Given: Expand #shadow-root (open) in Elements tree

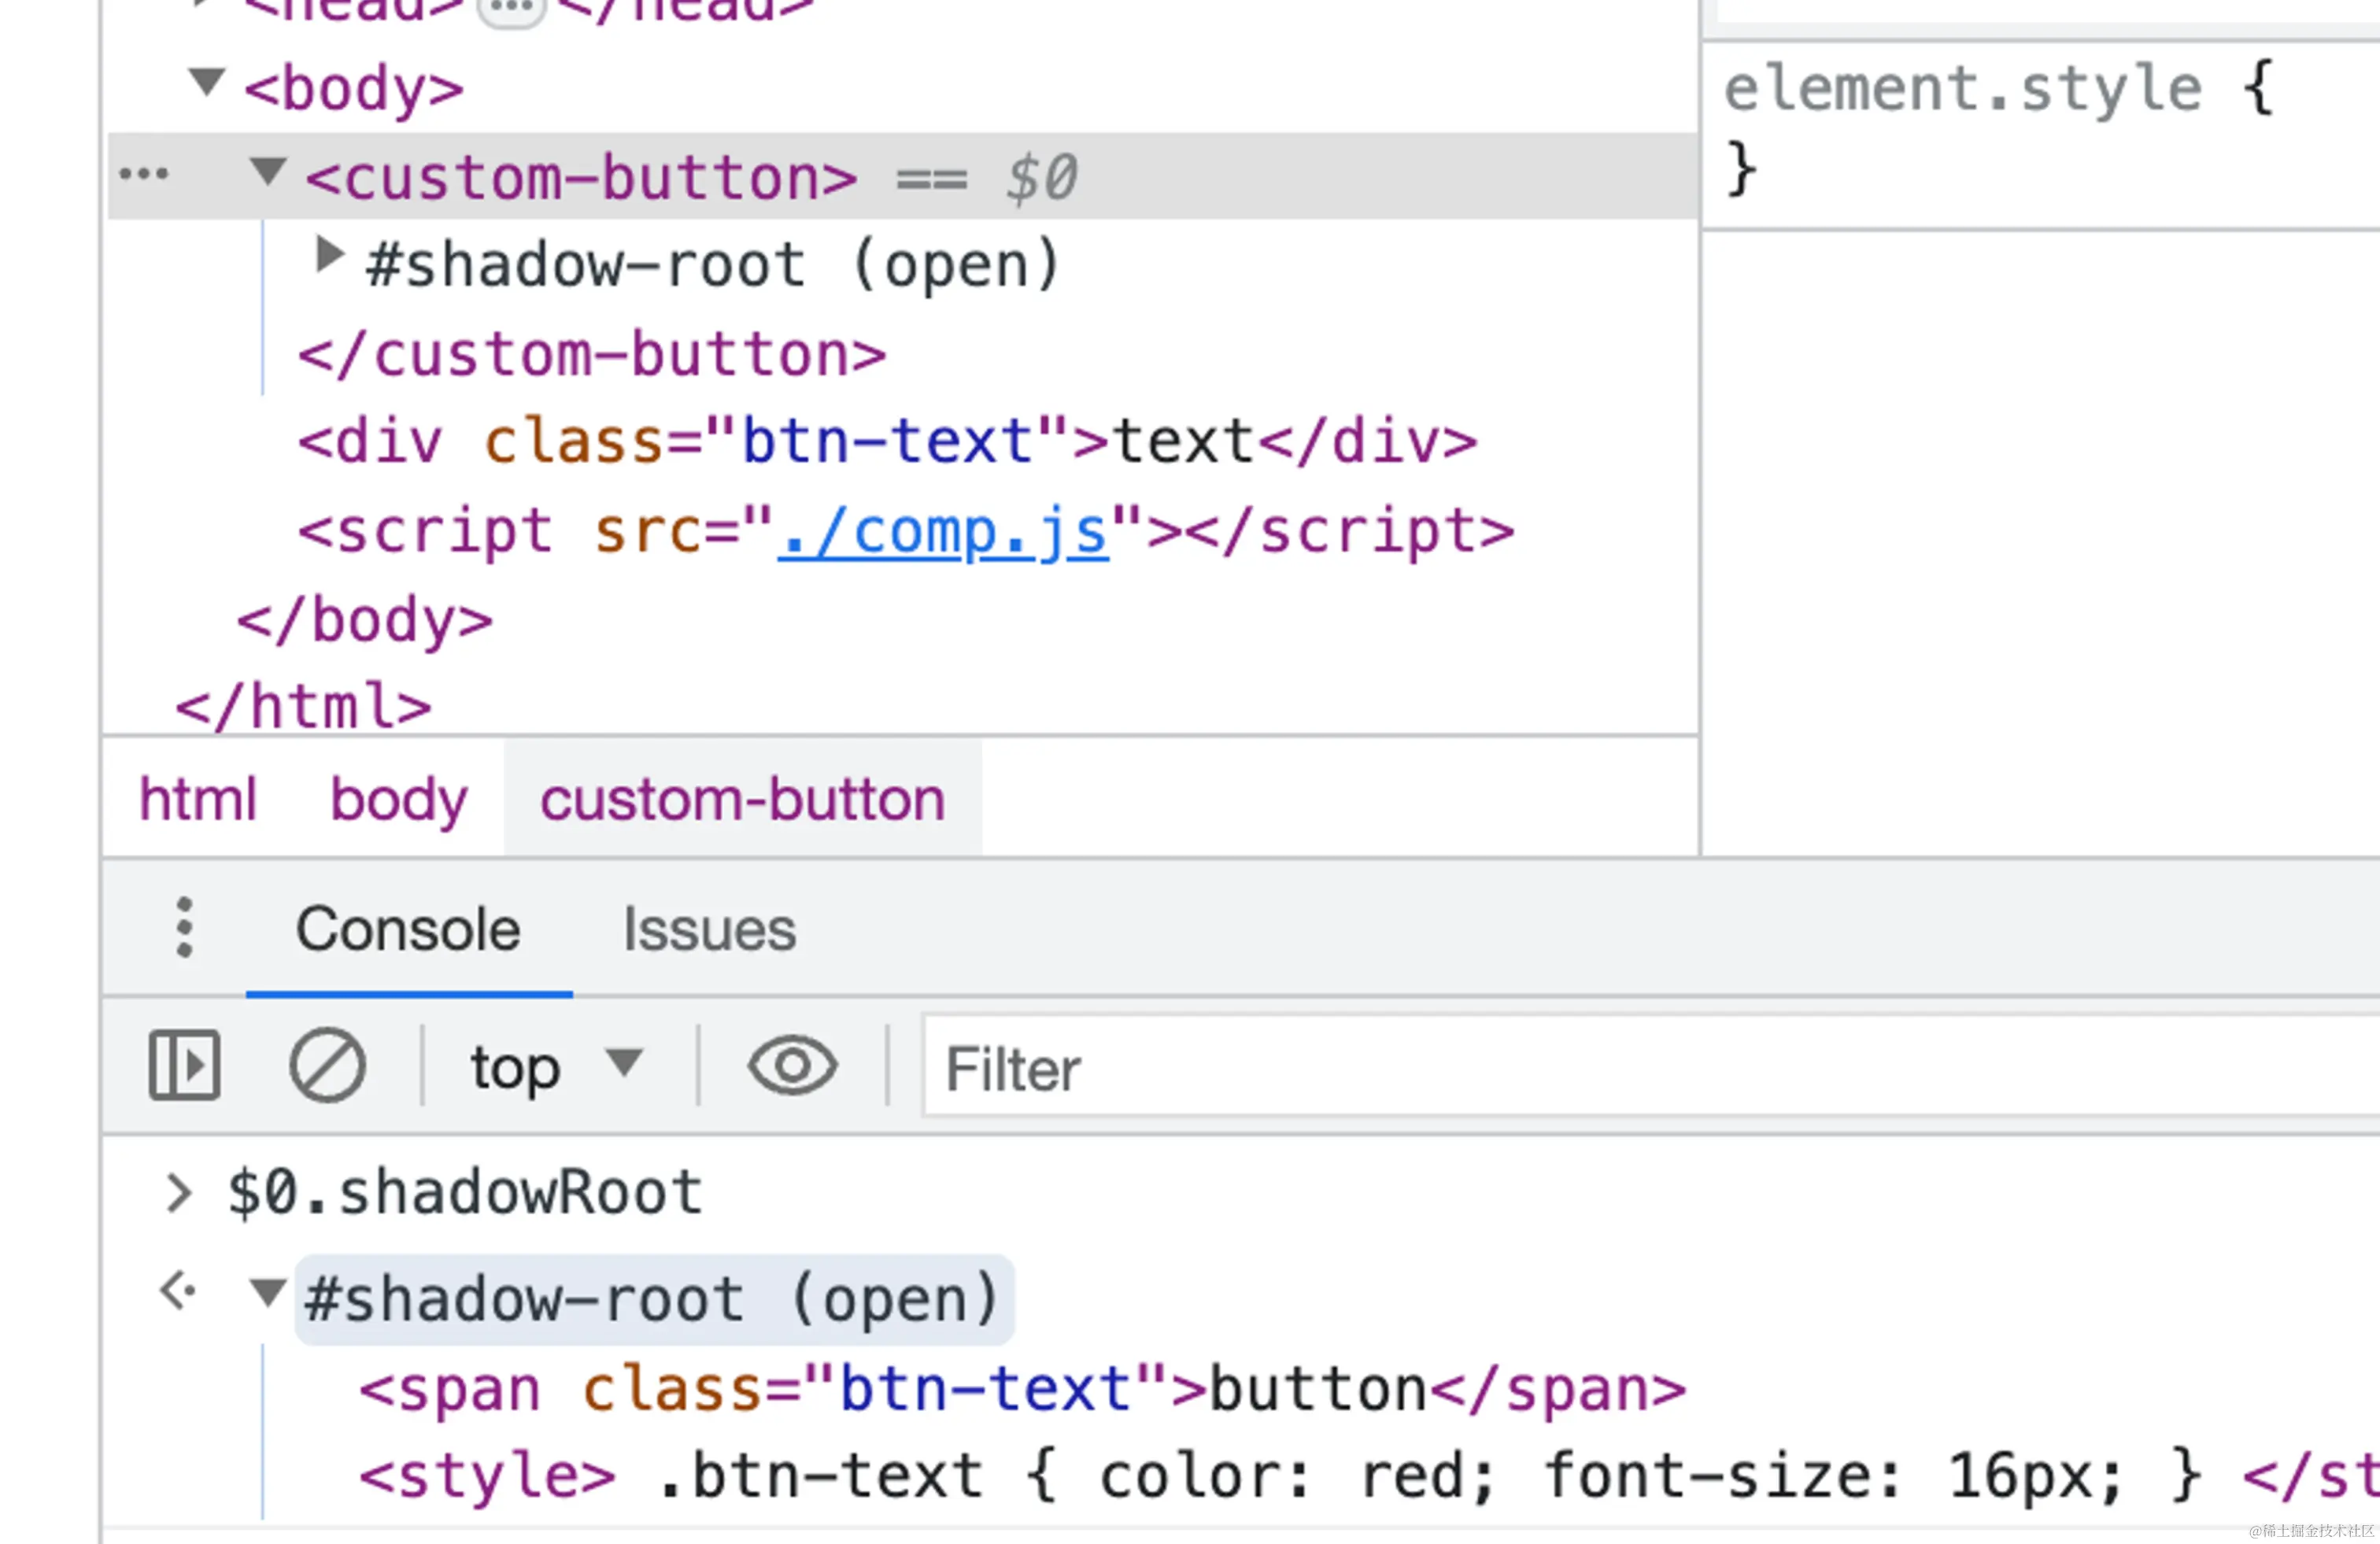Looking at the screenshot, I should pyautogui.click(x=328, y=255).
